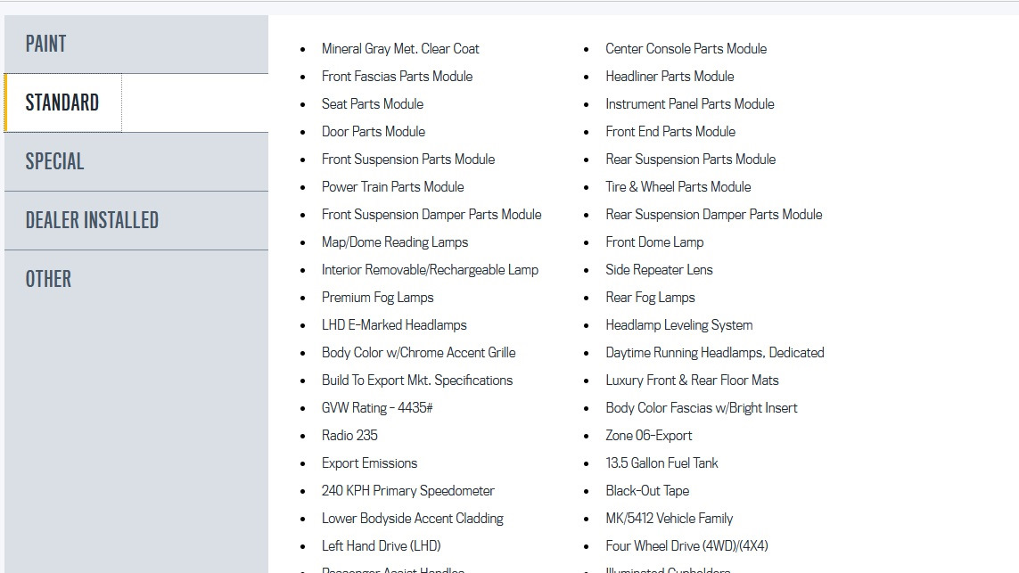Select '240 KPH Primary Speedometer' item
Image resolution: width=1019 pixels, height=573 pixels.
(408, 490)
